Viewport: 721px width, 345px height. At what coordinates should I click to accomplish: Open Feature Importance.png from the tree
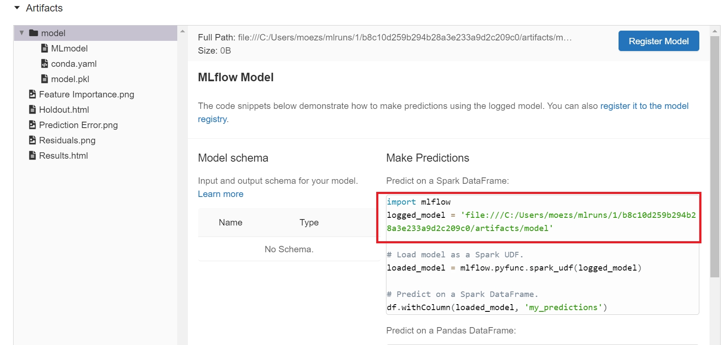tap(86, 94)
